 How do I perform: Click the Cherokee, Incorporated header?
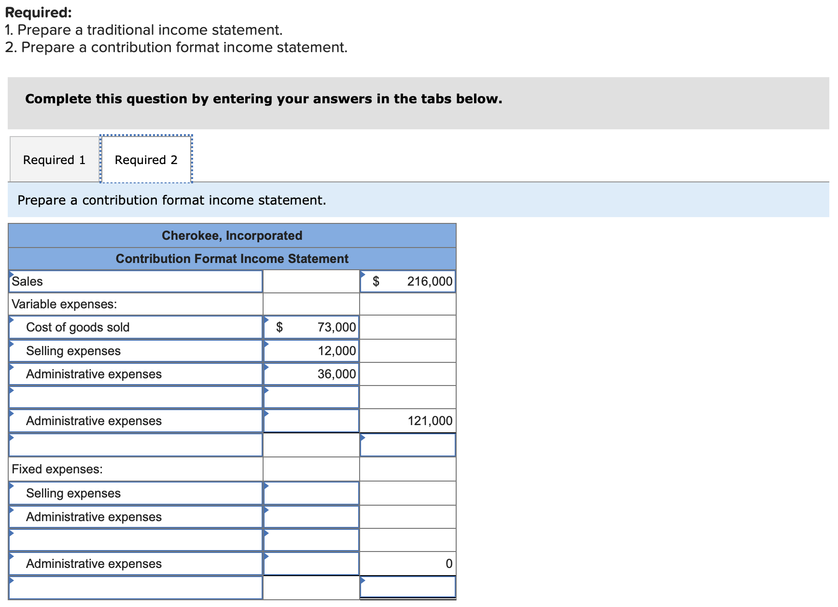[232, 235]
